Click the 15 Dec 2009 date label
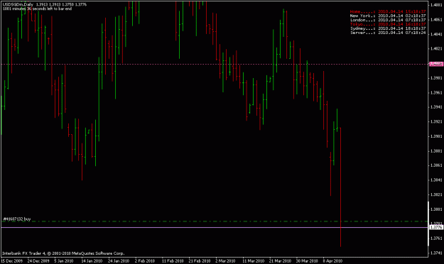 [x=12, y=261]
